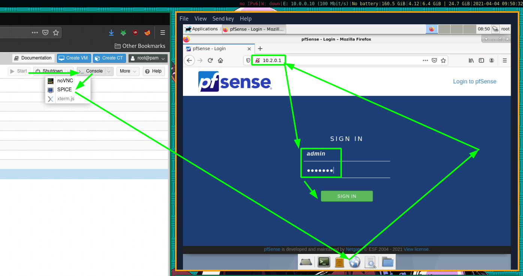Click the Start VM button
Image resolution: width=523 pixels, height=276 pixels.
click(x=18, y=71)
